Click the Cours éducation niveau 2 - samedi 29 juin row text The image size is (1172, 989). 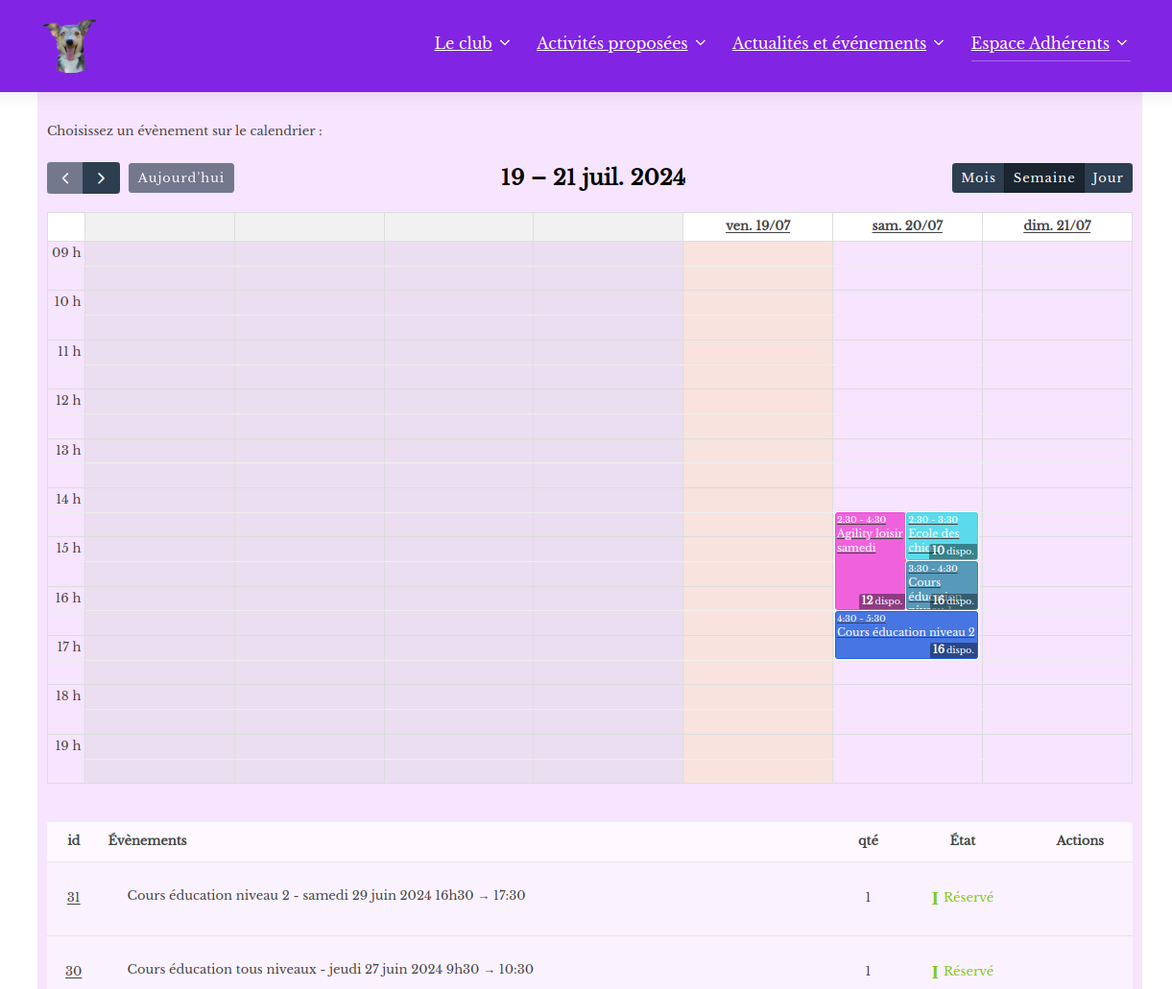click(x=326, y=895)
